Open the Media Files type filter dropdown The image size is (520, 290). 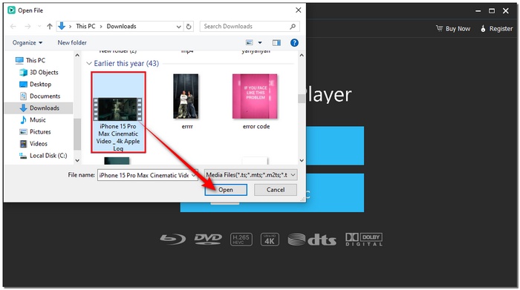tap(251, 175)
